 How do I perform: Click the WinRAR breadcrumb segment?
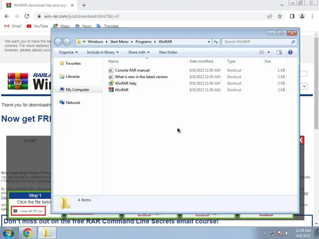(x=165, y=42)
